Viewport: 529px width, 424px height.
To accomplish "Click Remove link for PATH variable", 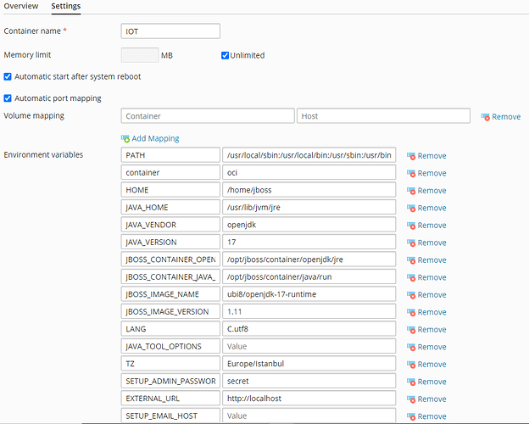I will point(432,156).
